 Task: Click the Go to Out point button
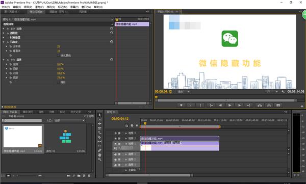248,105
